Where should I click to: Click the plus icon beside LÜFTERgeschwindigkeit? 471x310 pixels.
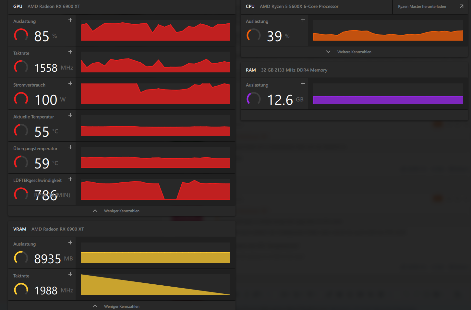(x=70, y=179)
